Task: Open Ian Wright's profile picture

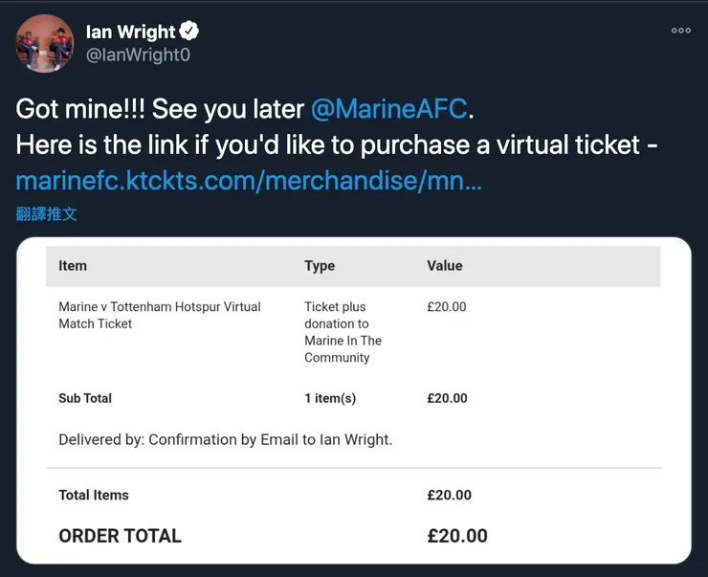Action: tap(45, 43)
